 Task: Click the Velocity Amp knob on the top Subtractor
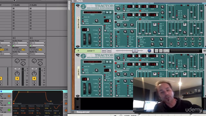pos(178,39)
